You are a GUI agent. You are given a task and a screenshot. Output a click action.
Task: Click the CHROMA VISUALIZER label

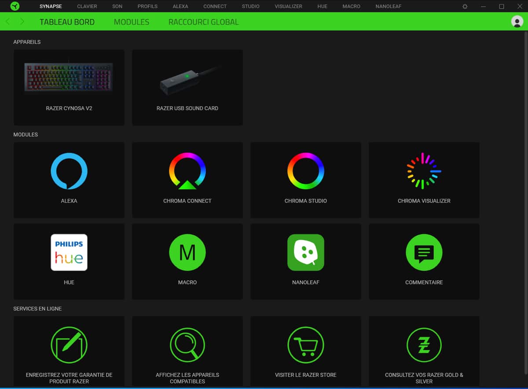point(424,201)
